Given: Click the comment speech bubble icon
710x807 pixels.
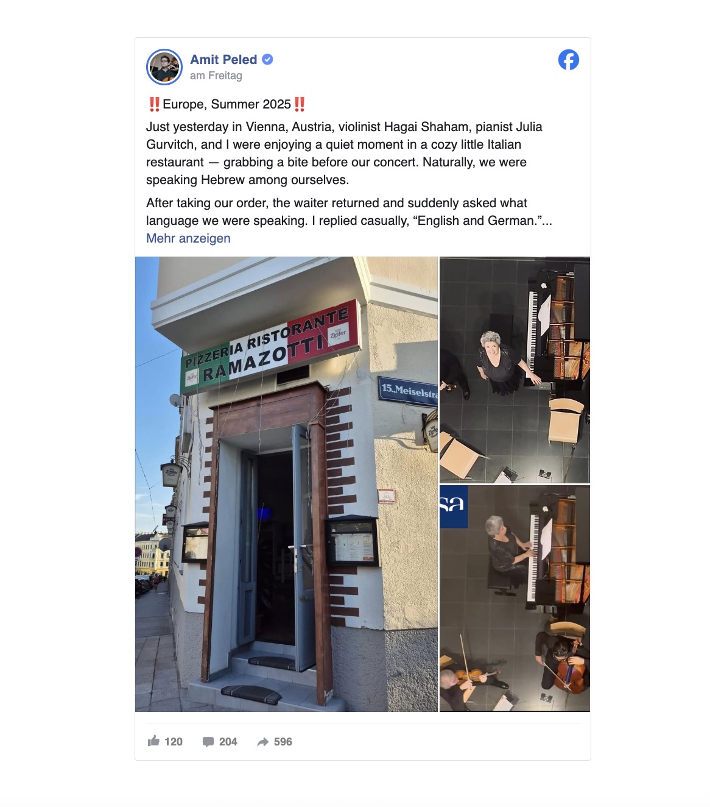Looking at the screenshot, I should (208, 742).
